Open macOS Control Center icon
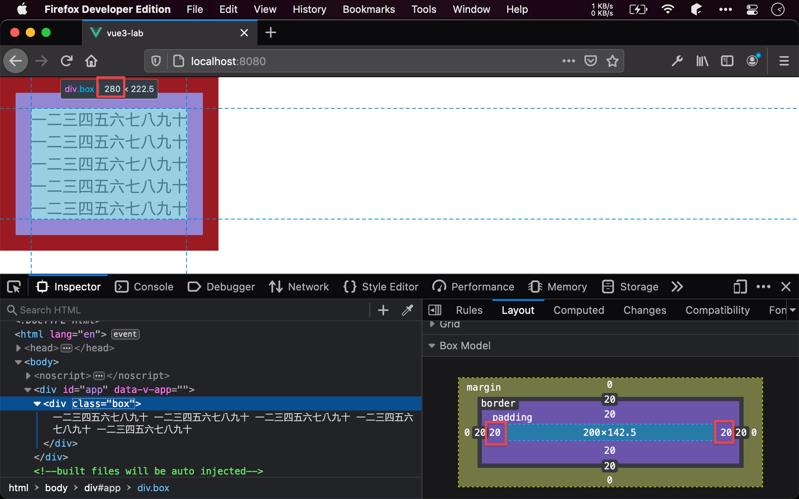The width and height of the screenshot is (799, 499). pyautogui.click(x=752, y=9)
